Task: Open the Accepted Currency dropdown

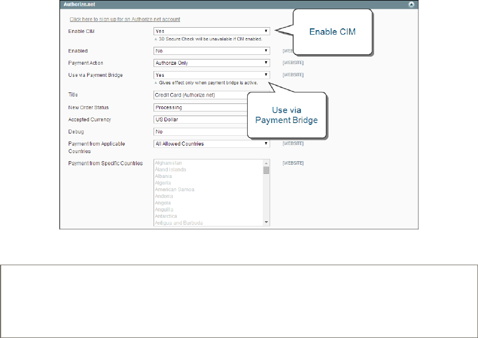Action: coord(200,120)
